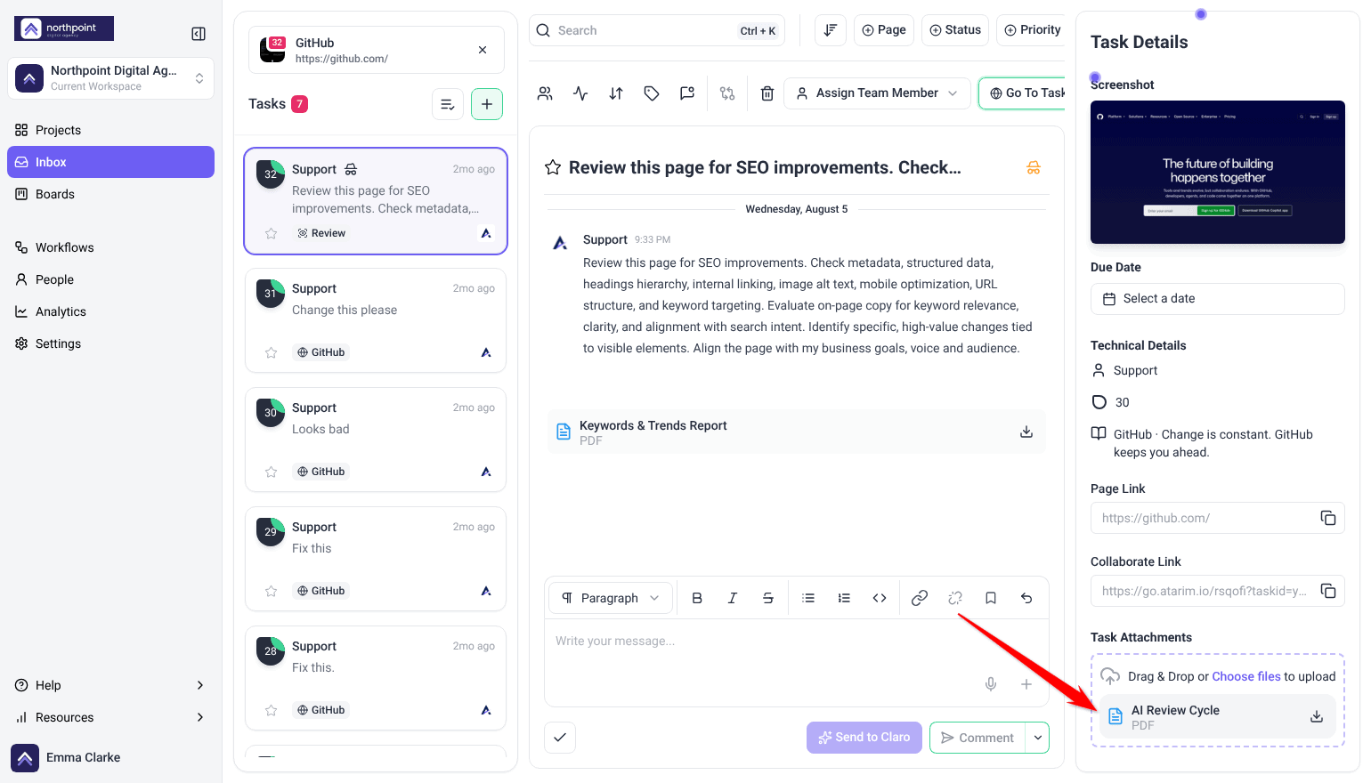Viewport: 1371px width, 783px height.
Task: Open the tag icon in task toolbar
Action: pyautogui.click(x=652, y=93)
